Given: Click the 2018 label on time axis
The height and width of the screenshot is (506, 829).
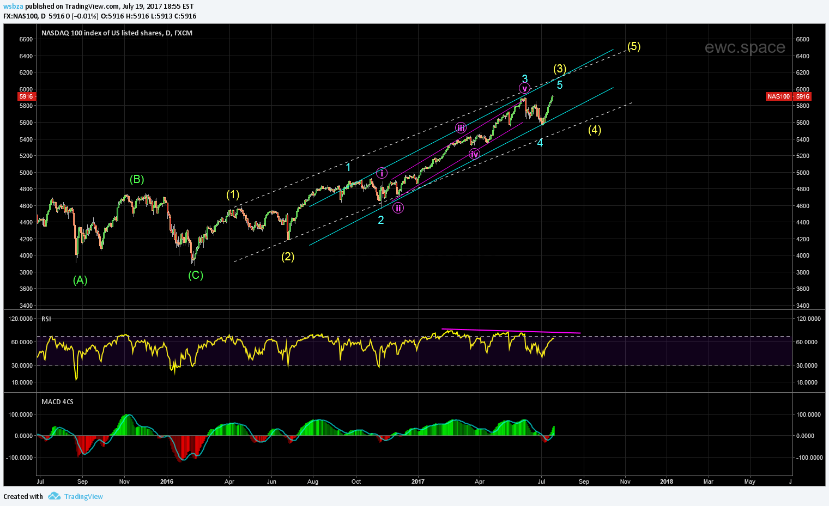Looking at the screenshot, I should tap(666, 481).
